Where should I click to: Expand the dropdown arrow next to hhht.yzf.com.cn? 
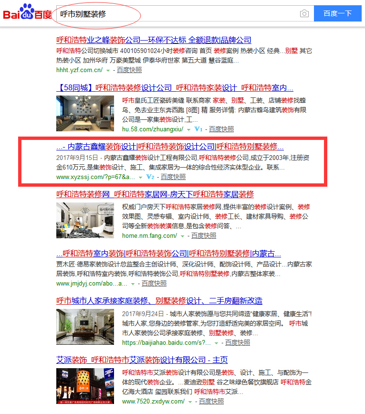(x=108, y=70)
